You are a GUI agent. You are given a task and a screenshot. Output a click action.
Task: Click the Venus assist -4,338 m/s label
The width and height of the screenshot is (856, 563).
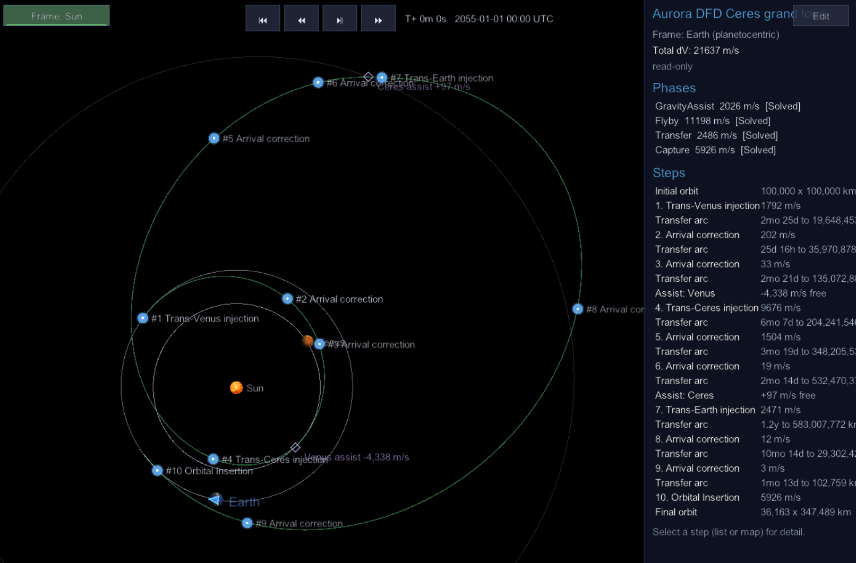[x=356, y=457]
